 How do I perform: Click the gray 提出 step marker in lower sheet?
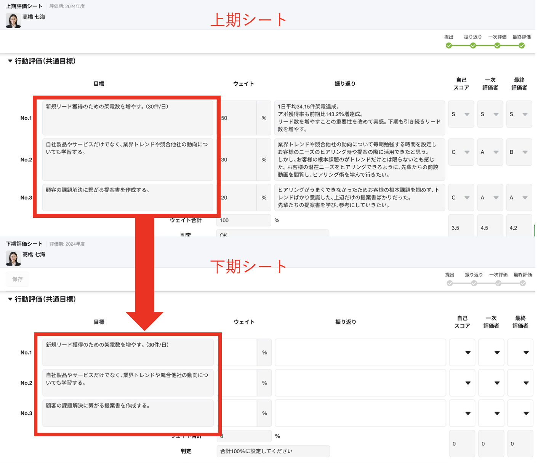(450, 283)
